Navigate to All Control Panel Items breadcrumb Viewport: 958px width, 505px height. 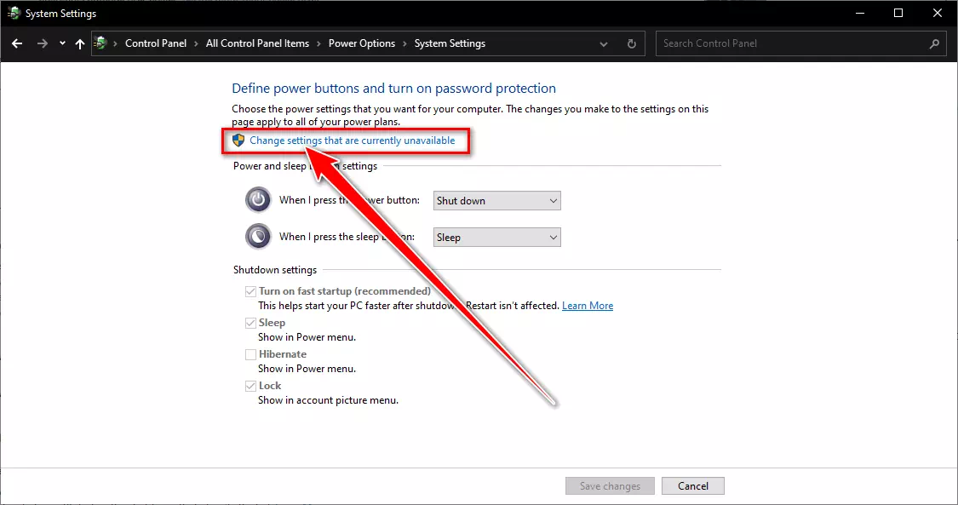(x=257, y=43)
